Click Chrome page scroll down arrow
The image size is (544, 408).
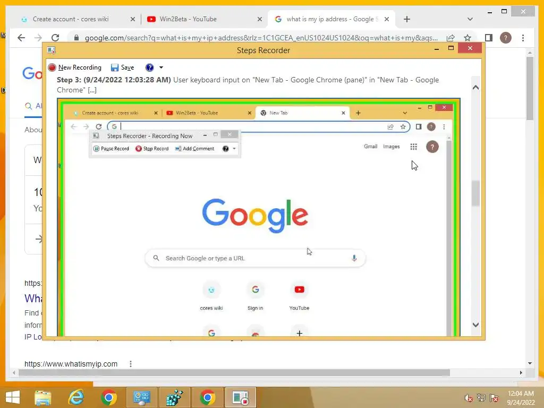pyautogui.click(x=530, y=363)
